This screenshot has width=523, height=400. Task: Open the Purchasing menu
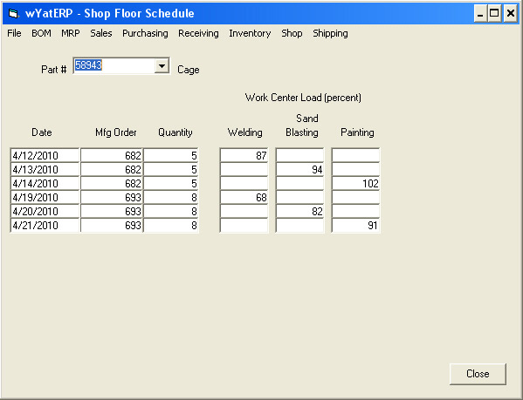point(145,33)
